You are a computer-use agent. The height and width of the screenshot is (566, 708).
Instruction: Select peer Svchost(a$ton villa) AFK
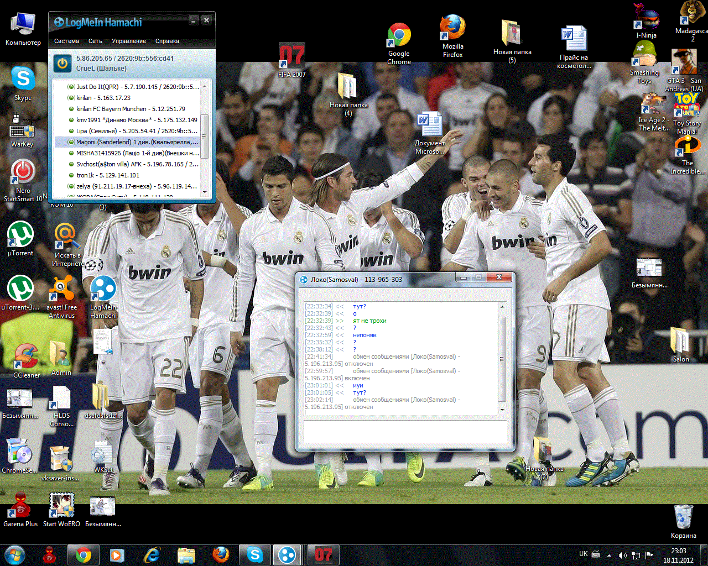[x=127, y=164]
